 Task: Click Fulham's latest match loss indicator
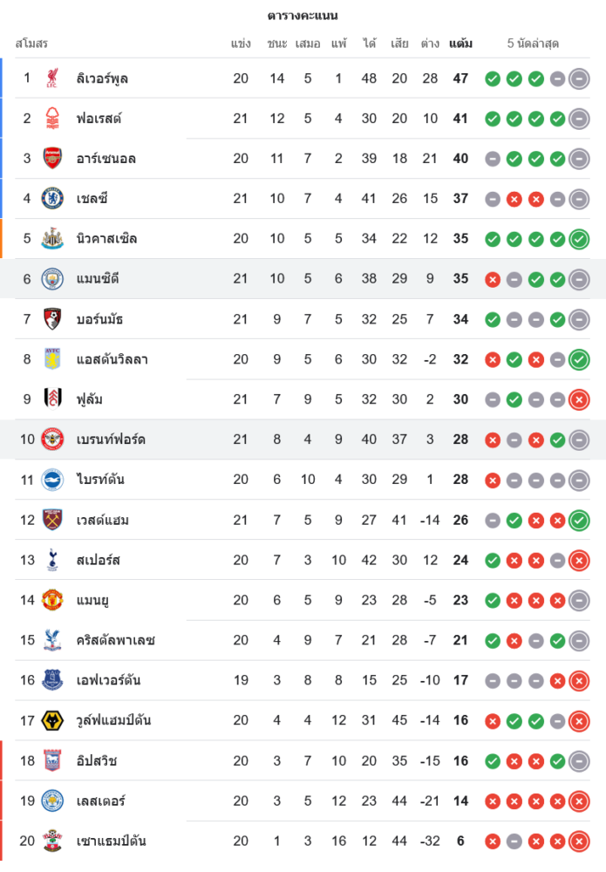click(578, 399)
